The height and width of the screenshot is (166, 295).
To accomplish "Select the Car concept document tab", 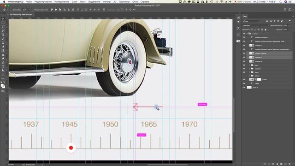I will click(21, 14).
